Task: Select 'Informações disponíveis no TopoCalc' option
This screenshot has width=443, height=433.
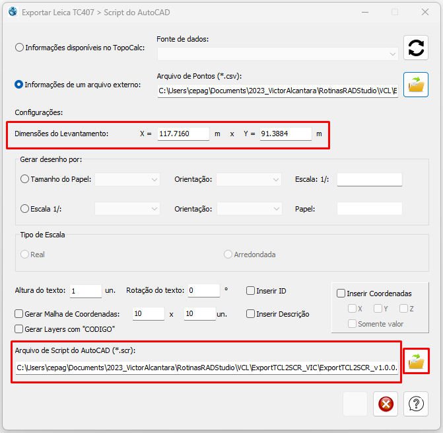Action: (19, 48)
